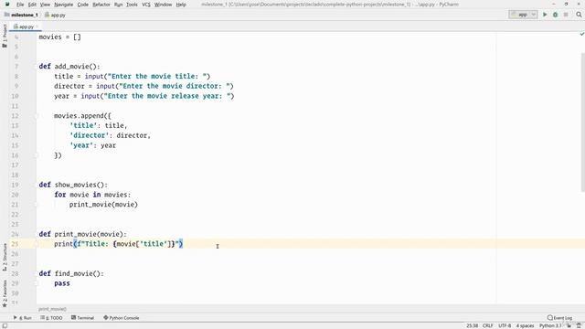Change the UTF-8 file encoding in the status bar
The width and height of the screenshot is (585, 329).
[505, 325]
